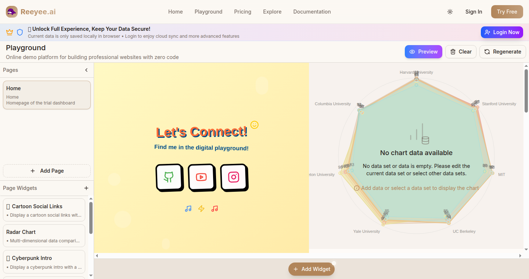The image size is (529, 279).
Task: Open the Pricing navigation item
Action: pos(242,12)
